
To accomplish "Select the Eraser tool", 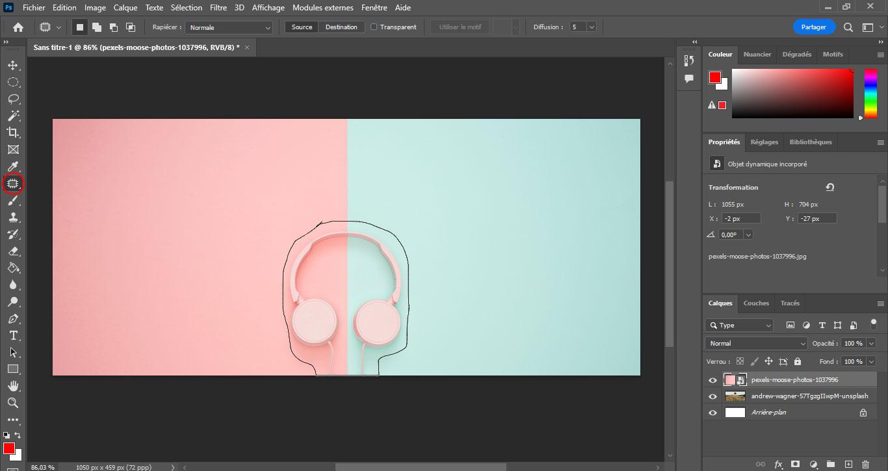I will point(12,251).
